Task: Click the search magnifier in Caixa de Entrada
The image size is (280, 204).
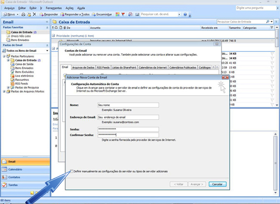Action: click(x=268, y=22)
